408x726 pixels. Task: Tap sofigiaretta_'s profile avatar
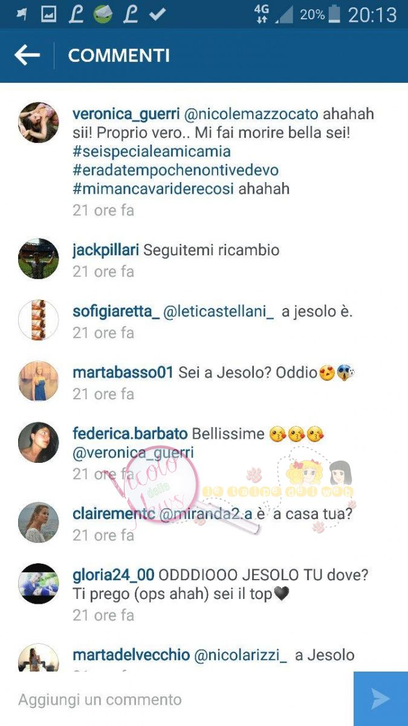coord(39,319)
